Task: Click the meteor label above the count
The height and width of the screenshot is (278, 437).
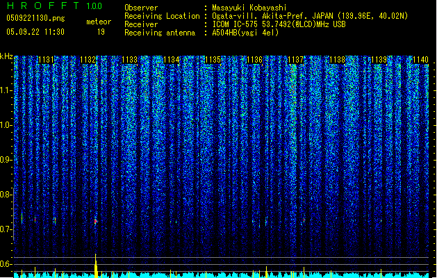Action: [x=99, y=22]
